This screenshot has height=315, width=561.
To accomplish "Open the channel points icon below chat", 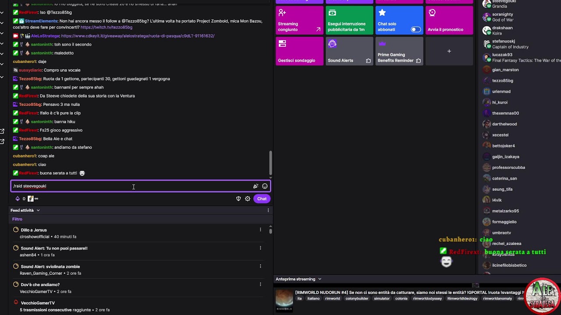I will 31,199.
